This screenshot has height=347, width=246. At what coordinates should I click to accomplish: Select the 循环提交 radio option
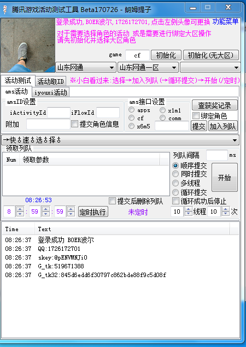175,192
